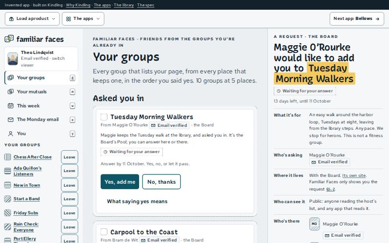This screenshot has height=243, width=389.
Task: Leave the Start a Band group
Action: click(x=70, y=199)
